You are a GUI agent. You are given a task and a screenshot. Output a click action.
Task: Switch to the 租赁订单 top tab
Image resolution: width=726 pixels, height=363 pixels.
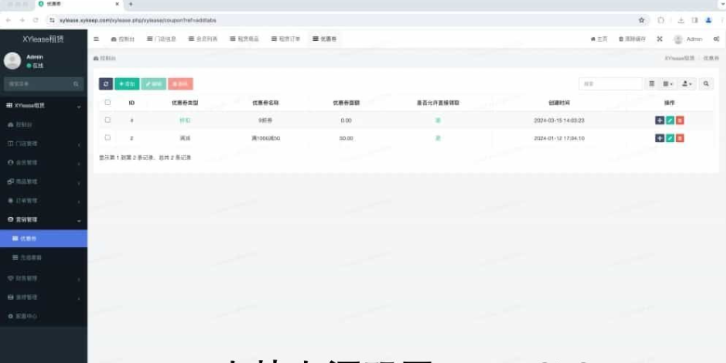(285, 39)
